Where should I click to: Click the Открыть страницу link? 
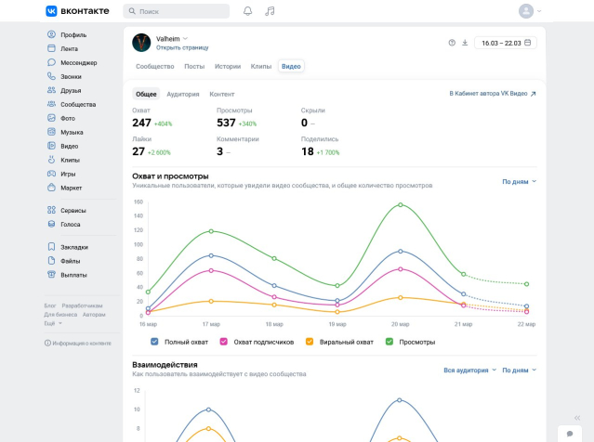(x=182, y=47)
